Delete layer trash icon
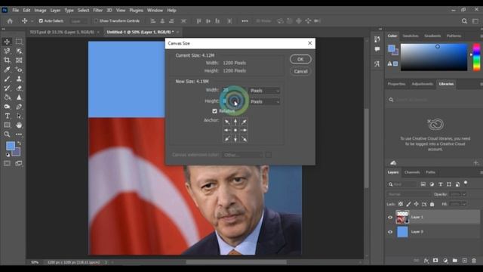 [x=474, y=261]
